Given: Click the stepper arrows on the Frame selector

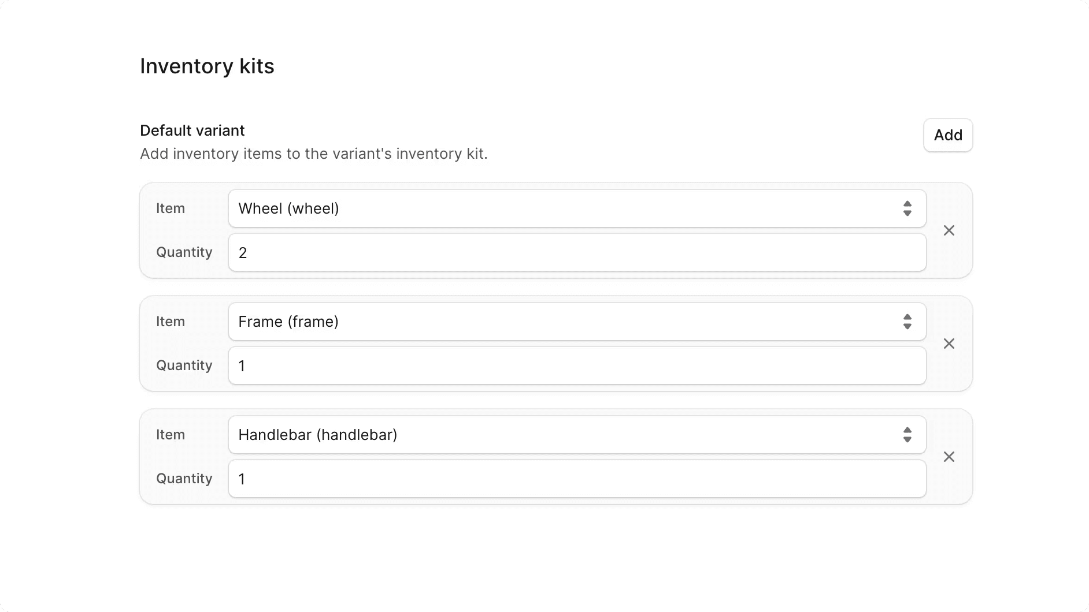Looking at the screenshot, I should [907, 322].
